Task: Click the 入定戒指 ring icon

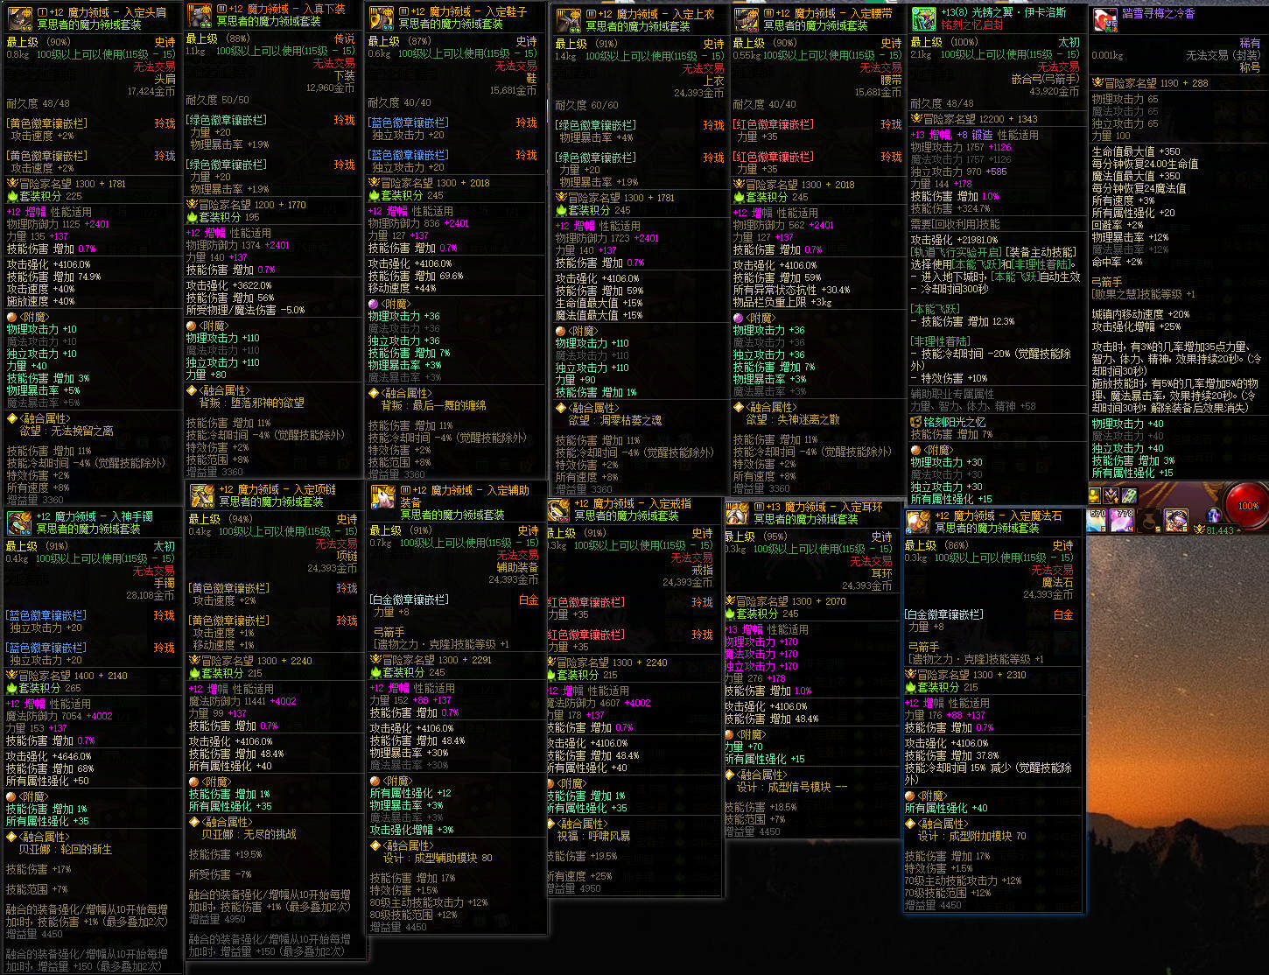Action: click(x=560, y=510)
